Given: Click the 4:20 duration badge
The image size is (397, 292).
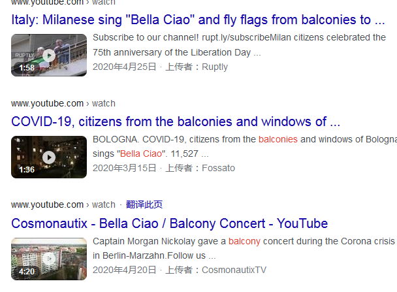Looking at the screenshot, I should click(x=27, y=272).
